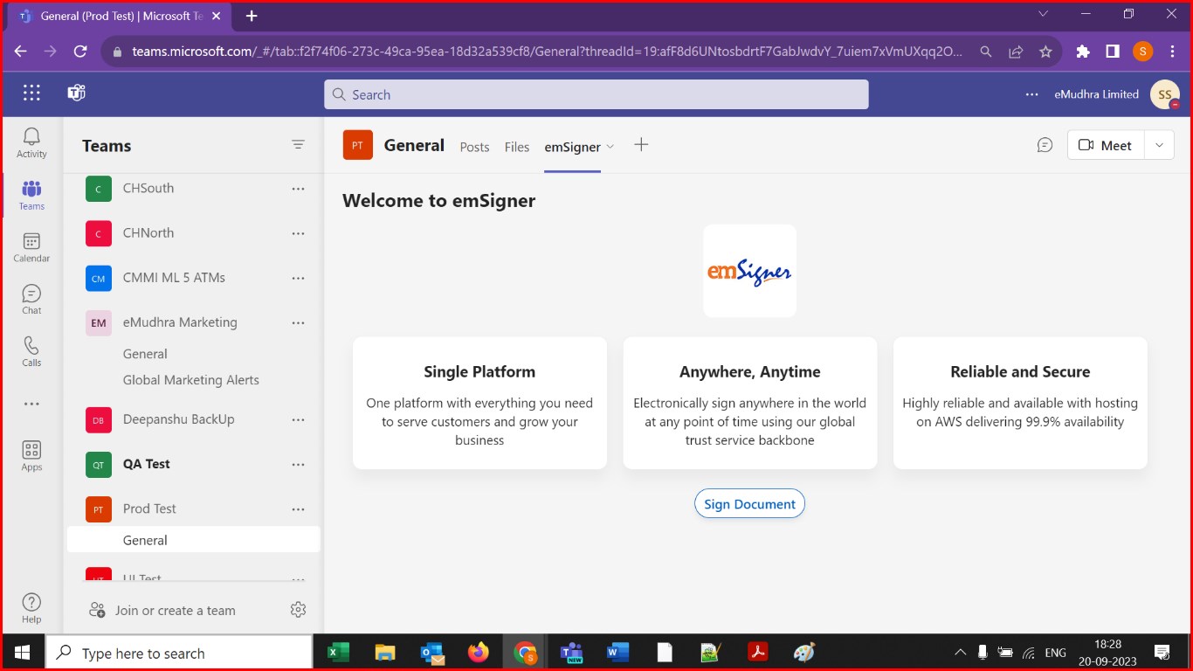Click the Reliable and Secure card

1020,403
